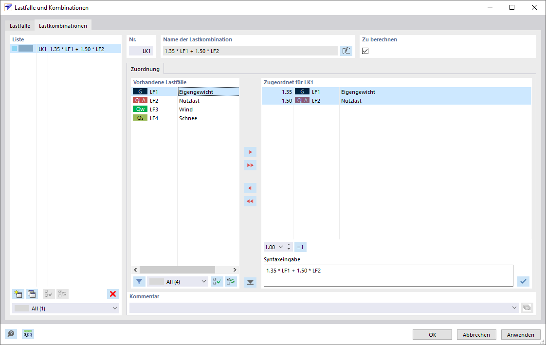Click the Syntaxeingabe text field
546x345 pixels.
(x=388, y=276)
